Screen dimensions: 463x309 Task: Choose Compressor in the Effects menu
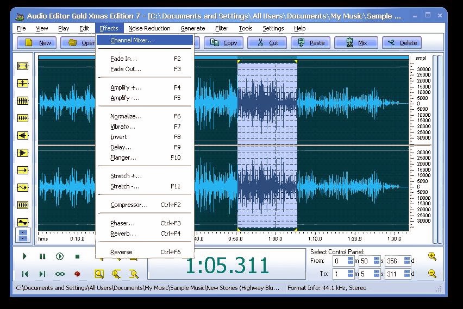(145, 205)
